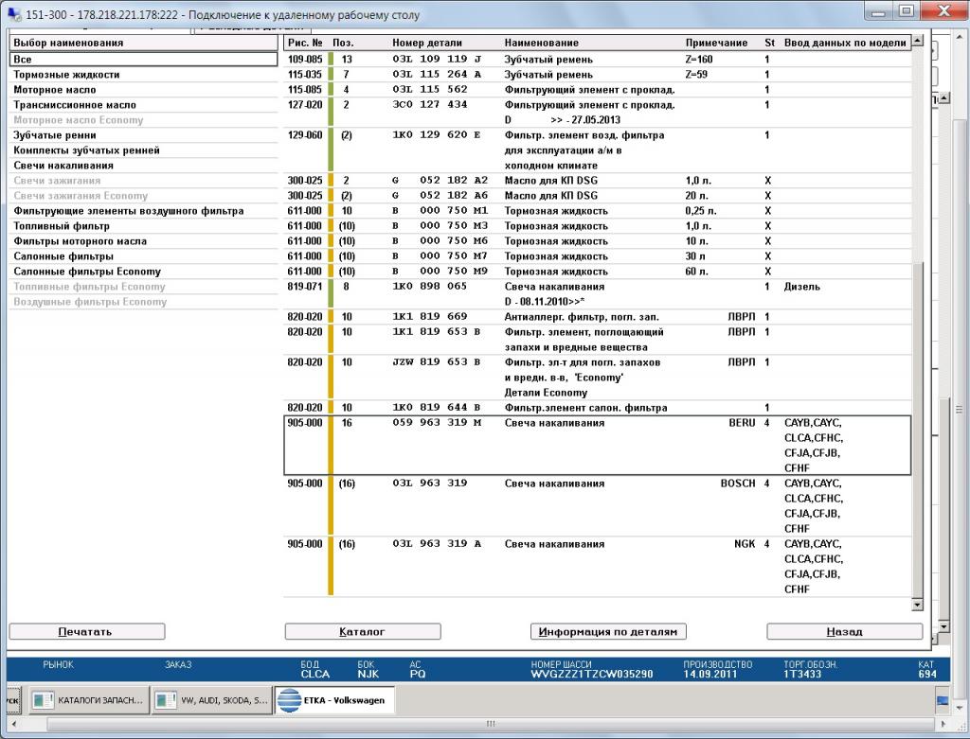The image size is (970, 739).
Task: Select part 03L 109 119 J row
Action: pyautogui.click(x=598, y=60)
